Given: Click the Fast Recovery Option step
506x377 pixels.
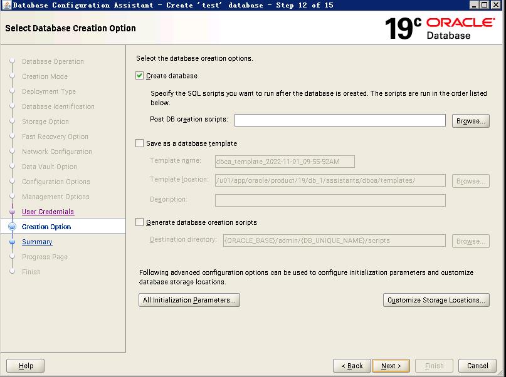Looking at the screenshot, I should tap(55, 137).
